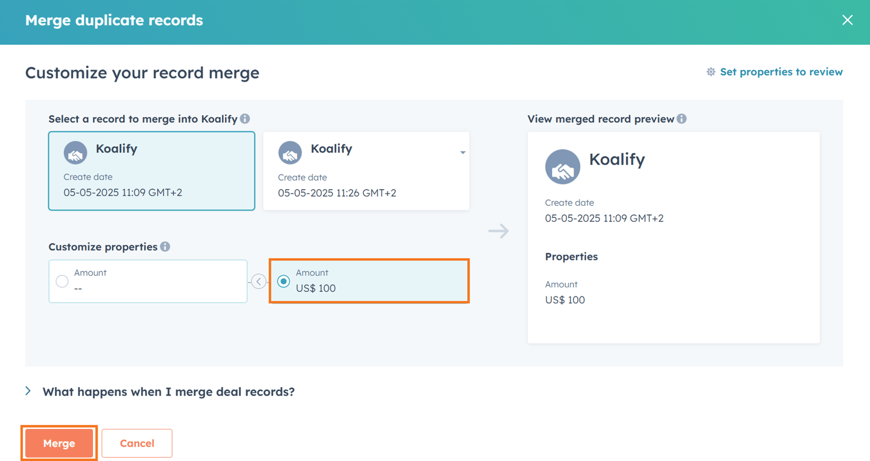Select the US$ 100 Amount radio button
Screen dimensions: 870x461
pyautogui.click(x=283, y=281)
